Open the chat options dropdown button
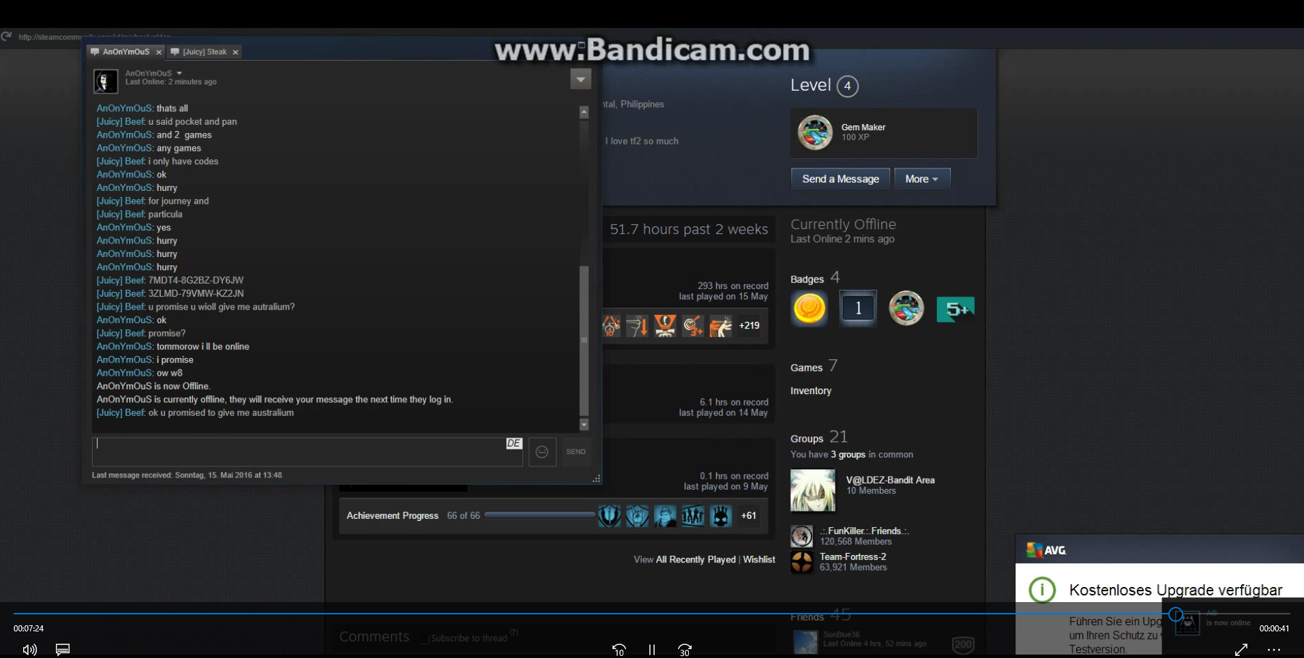The height and width of the screenshot is (658, 1304). point(580,80)
